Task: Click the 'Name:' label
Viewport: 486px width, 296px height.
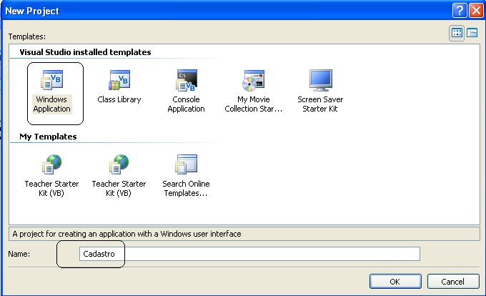Action: [19, 254]
